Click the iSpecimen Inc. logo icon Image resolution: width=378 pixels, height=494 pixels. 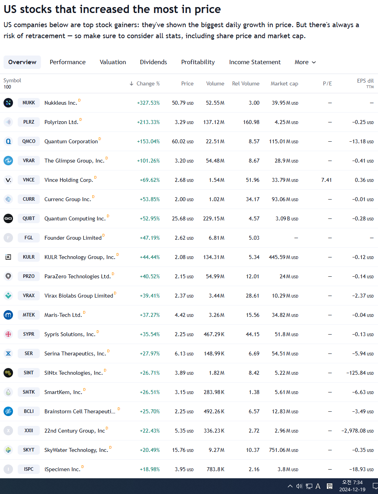pos(8,469)
